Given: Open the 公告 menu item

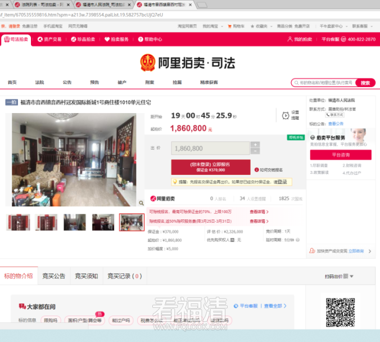Looking at the screenshot, I should pos(67,83).
